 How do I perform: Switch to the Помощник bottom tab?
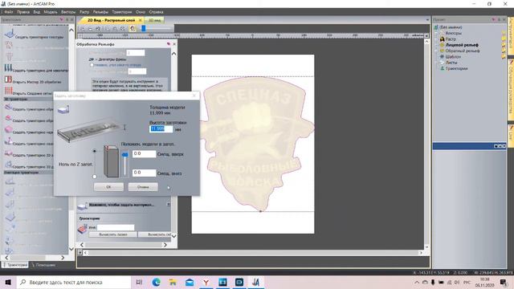pos(43,265)
